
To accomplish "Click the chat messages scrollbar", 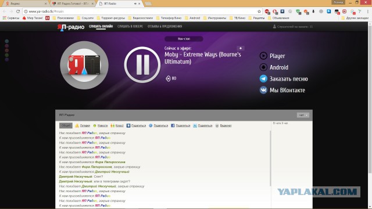I will 270,158.
